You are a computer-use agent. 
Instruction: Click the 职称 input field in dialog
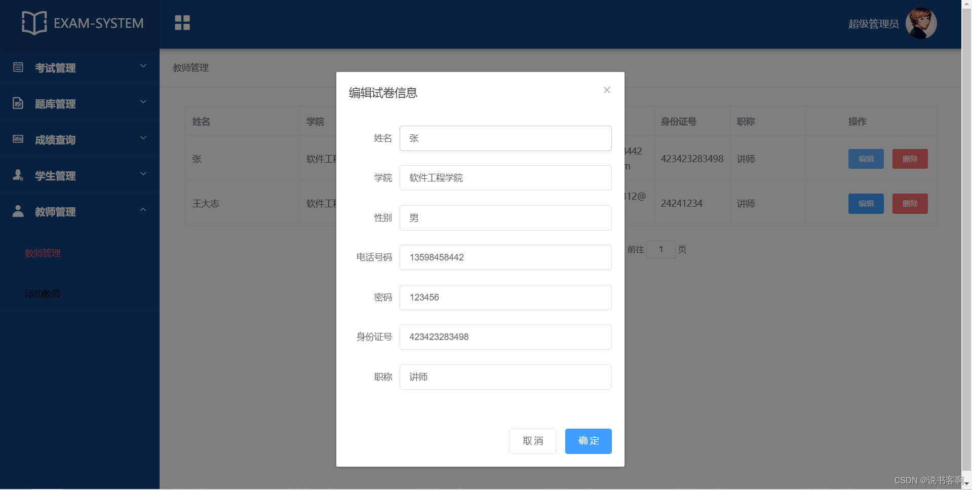click(x=506, y=377)
